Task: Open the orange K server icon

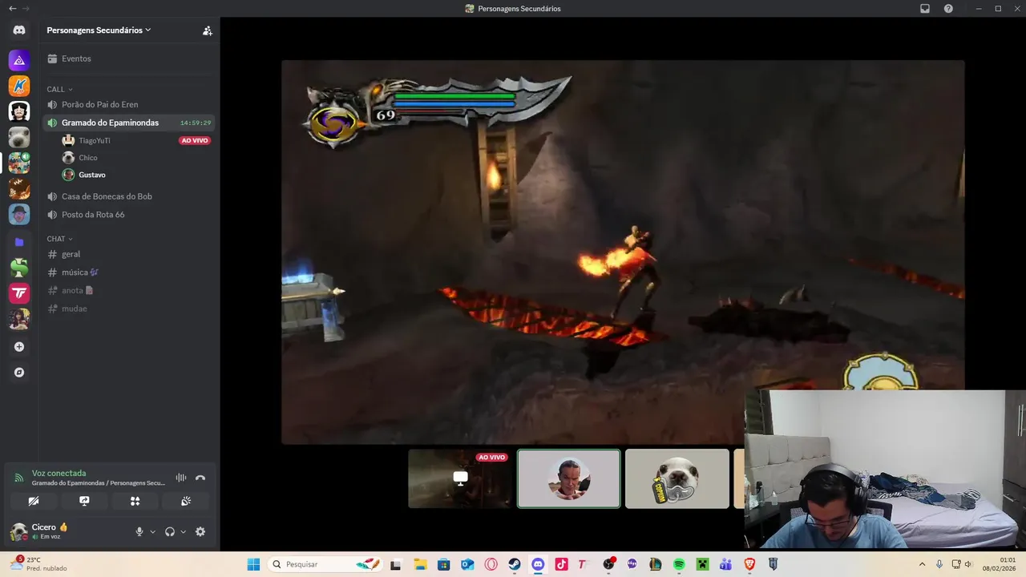Action: (19, 86)
